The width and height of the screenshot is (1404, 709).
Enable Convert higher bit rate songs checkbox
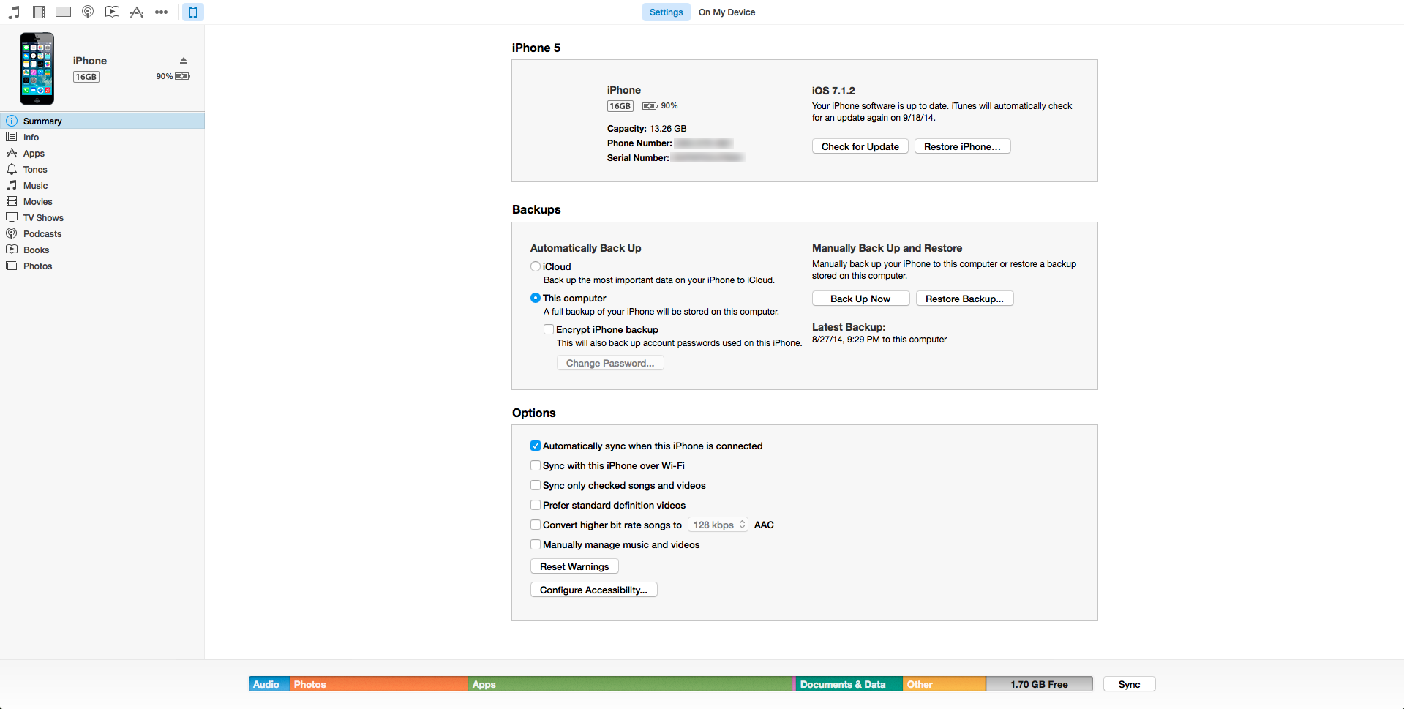pyautogui.click(x=536, y=525)
